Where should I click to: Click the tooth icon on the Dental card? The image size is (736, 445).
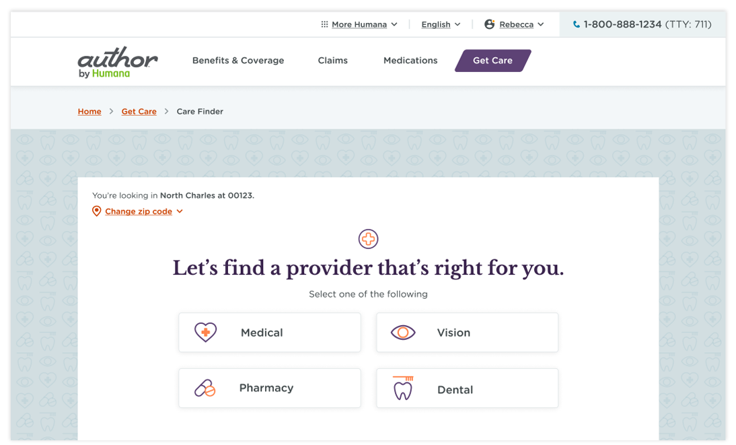403,388
